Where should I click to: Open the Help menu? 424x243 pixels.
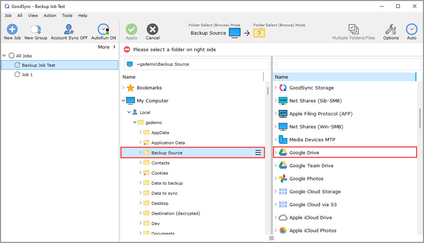[x=83, y=16]
